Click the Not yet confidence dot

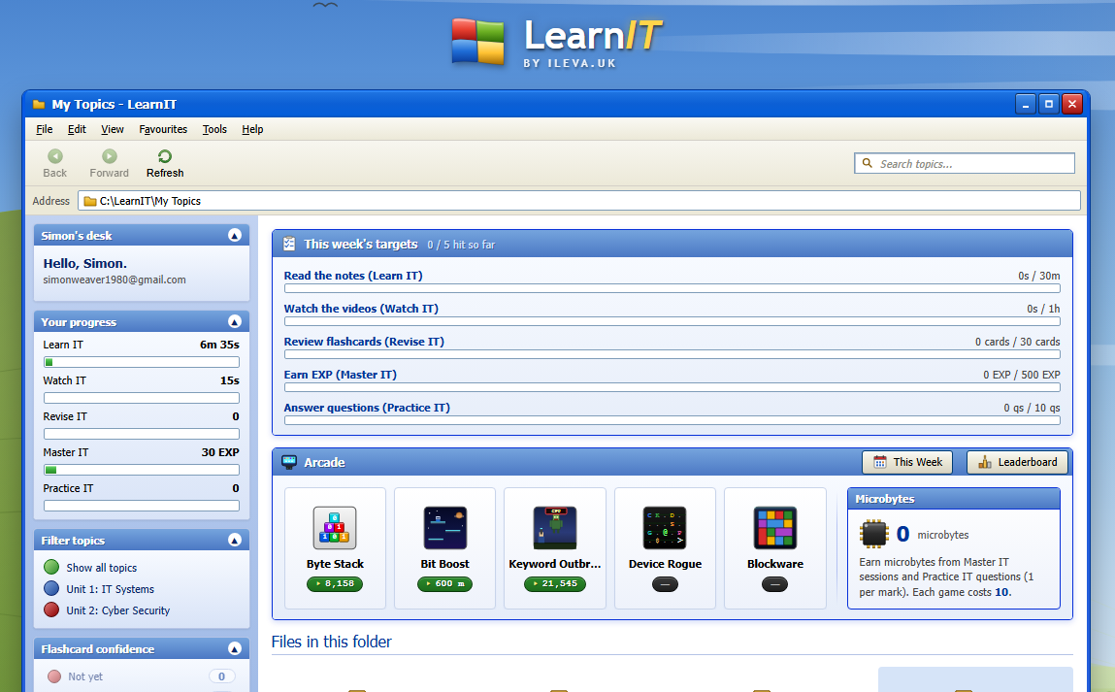[x=54, y=676]
